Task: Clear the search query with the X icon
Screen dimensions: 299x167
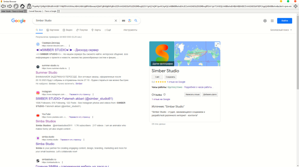Action: (116, 21)
